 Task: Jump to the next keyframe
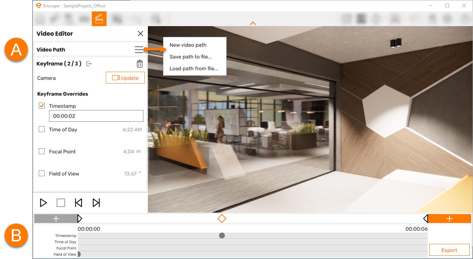97,202
